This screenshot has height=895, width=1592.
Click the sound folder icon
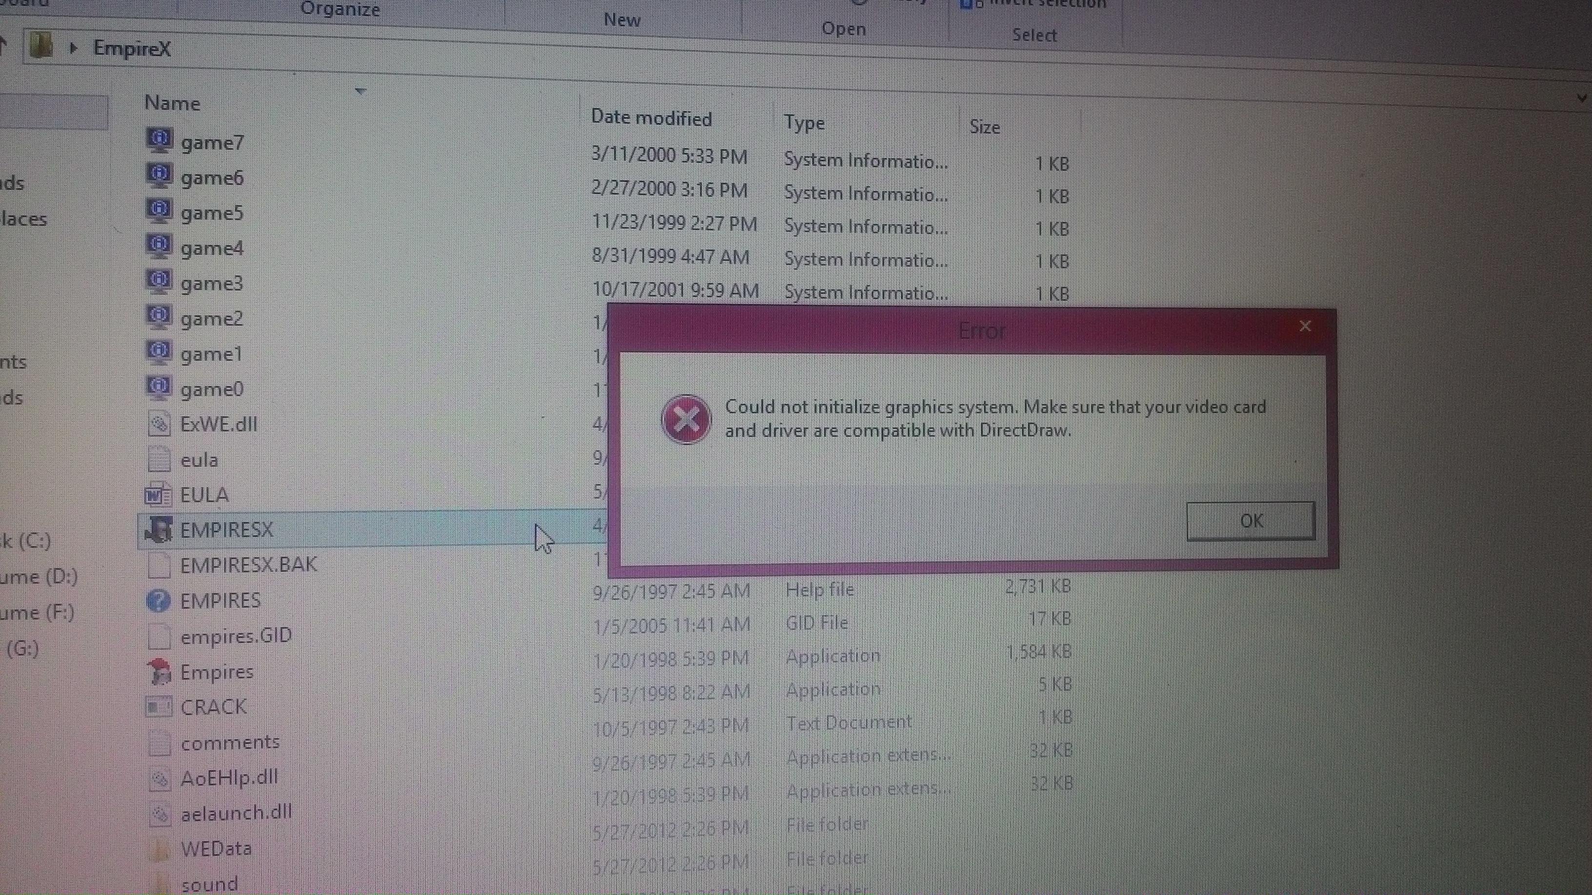pyautogui.click(x=160, y=884)
